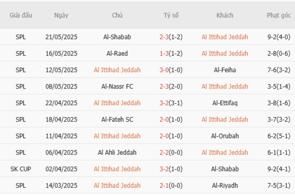295x196 pixels.
Task: Click the date 14/03/2025
Action: click(61, 185)
